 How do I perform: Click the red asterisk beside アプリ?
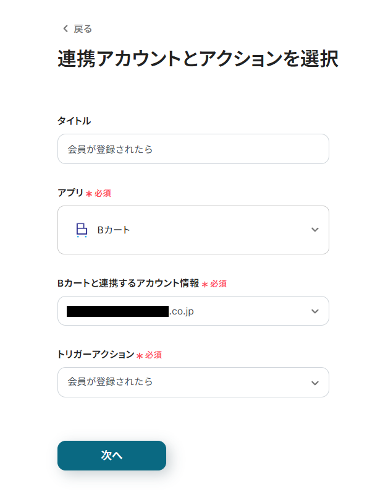(89, 194)
